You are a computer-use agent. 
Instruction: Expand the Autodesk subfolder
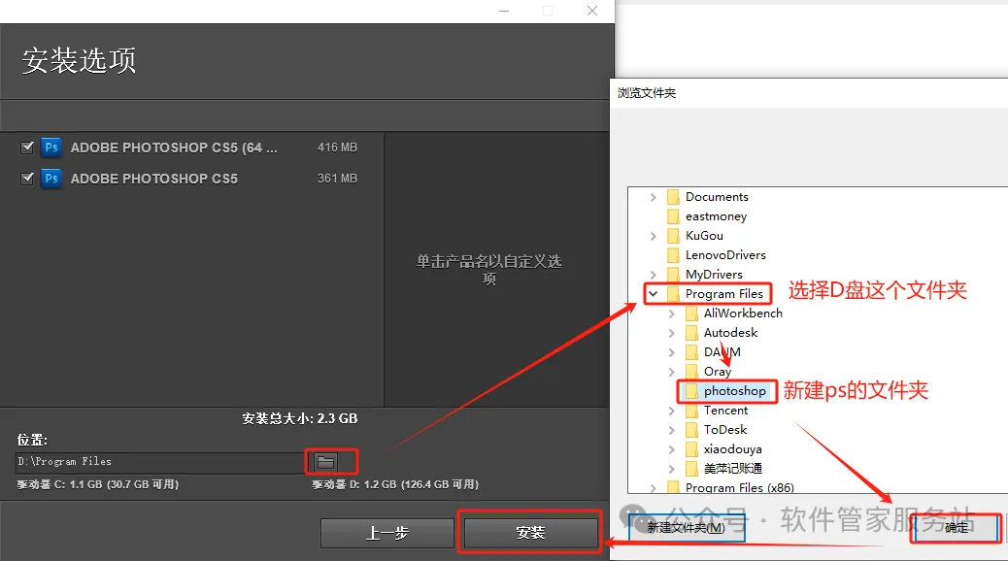coord(672,333)
